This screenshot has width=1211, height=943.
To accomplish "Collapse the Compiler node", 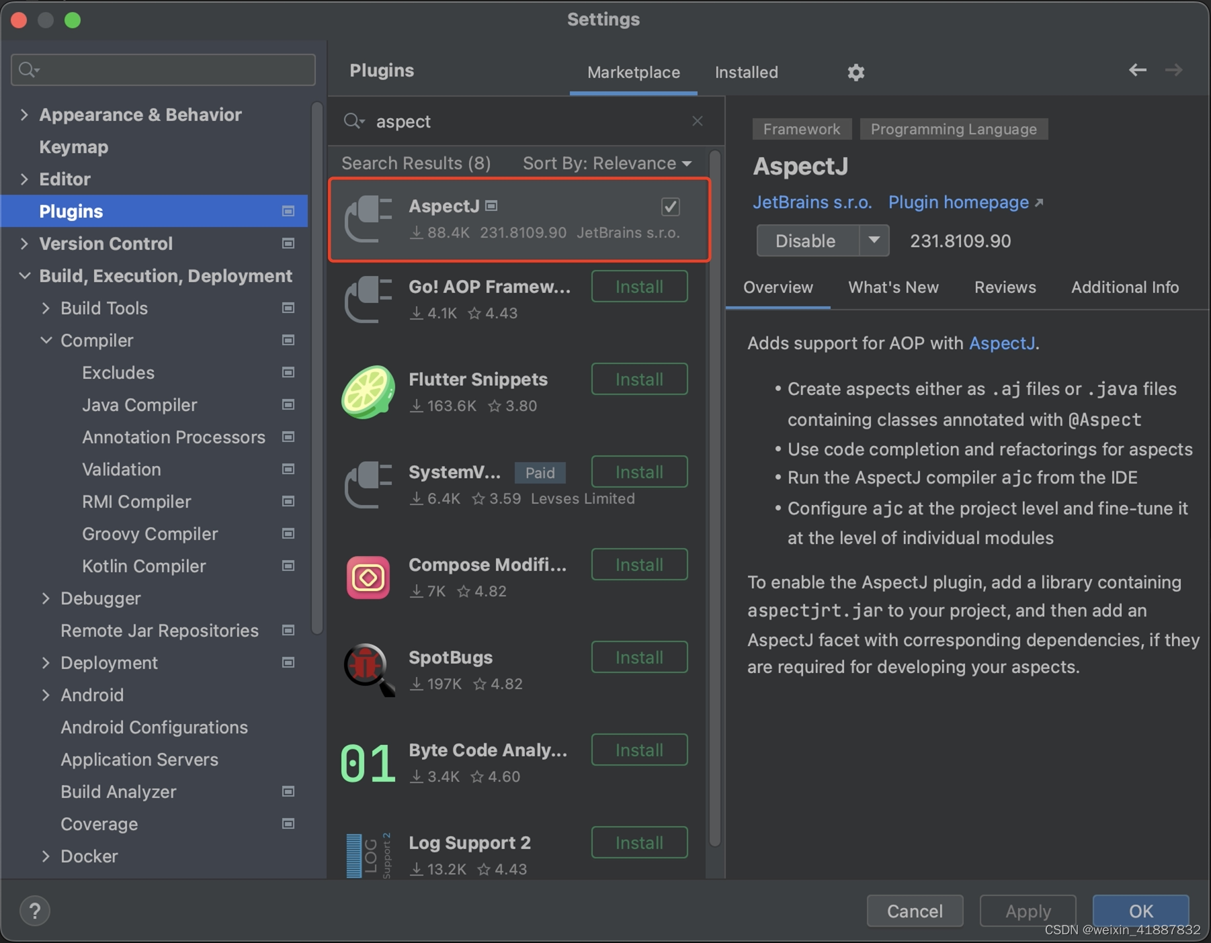I will click(46, 341).
